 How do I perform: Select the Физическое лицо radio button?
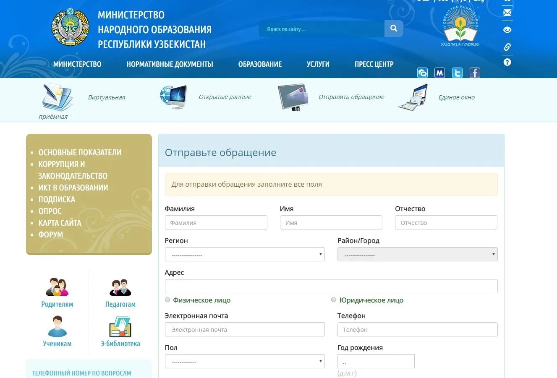click(167, 300)
